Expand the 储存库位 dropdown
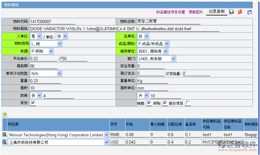Image resolution: width=260 pixels, height=155 pixels. tap(166, 51)
